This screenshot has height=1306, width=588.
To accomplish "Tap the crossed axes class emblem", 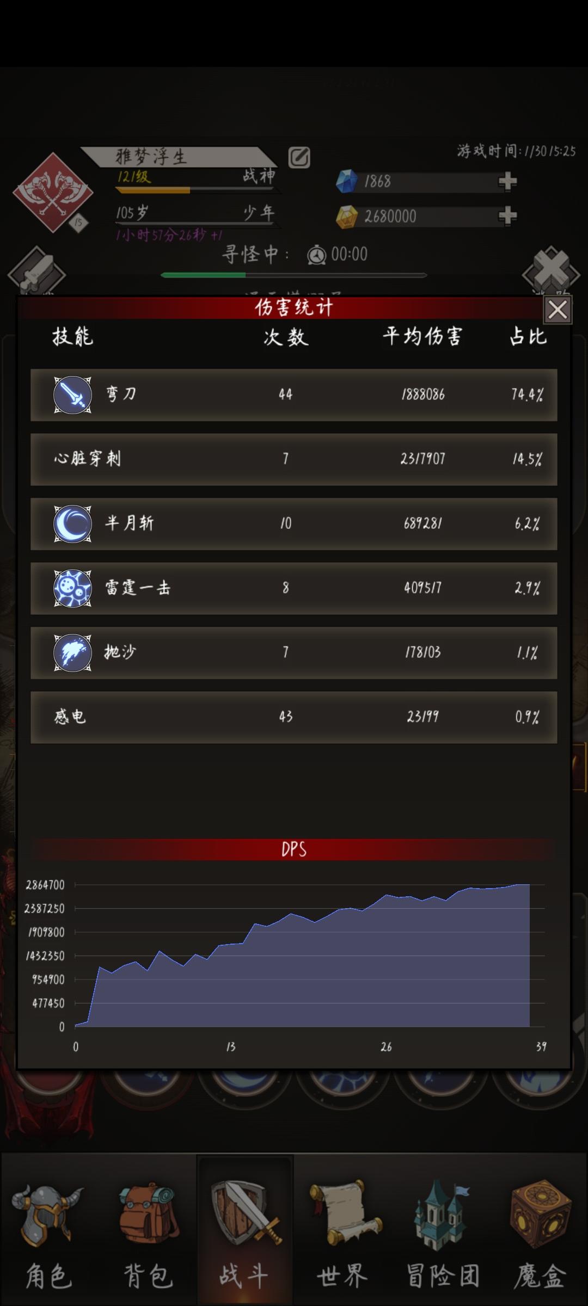I will pyautogui.click(x=53, y=193).
